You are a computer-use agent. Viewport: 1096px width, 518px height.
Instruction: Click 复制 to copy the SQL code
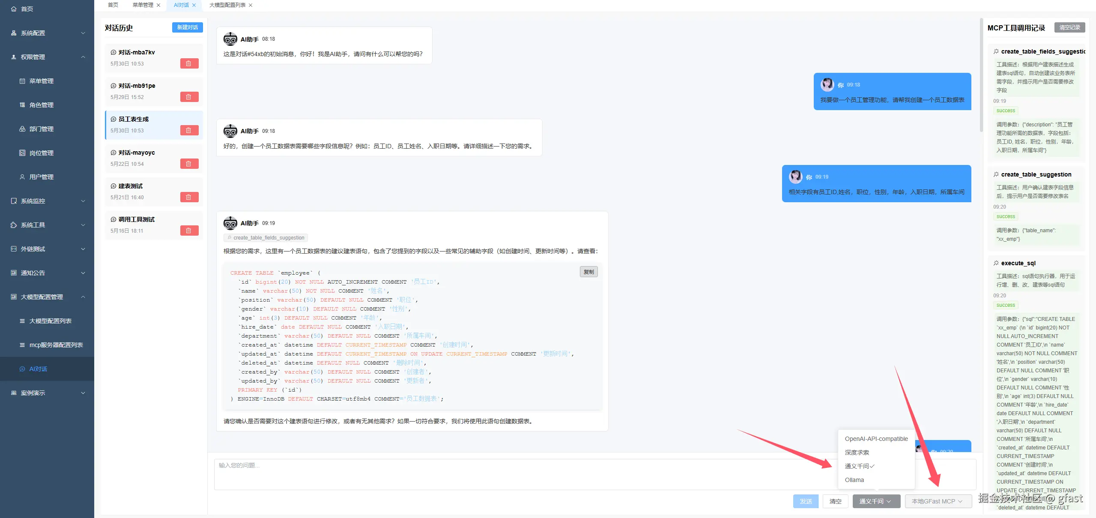[x=588, y=272]
